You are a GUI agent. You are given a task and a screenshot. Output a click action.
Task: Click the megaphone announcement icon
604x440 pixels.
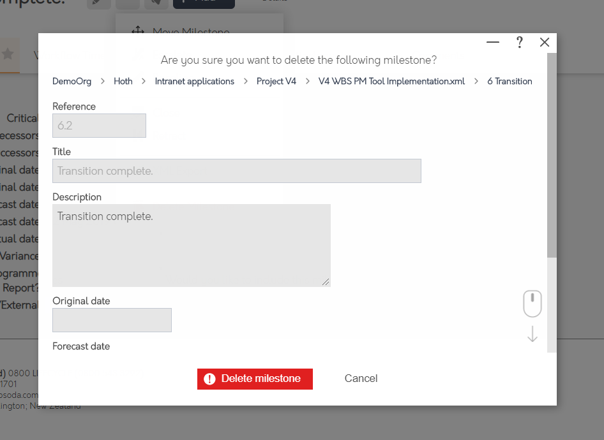[x=155, y=4]
